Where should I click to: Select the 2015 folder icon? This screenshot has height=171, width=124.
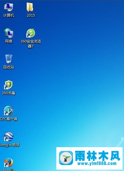pyautogui.click(x=30, y=7)
